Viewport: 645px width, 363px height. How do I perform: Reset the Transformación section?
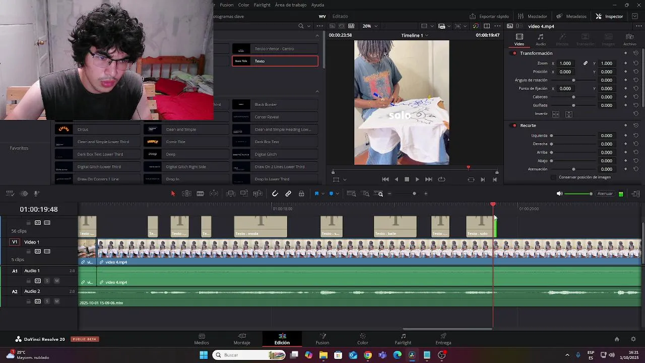(x=636, y=53)
